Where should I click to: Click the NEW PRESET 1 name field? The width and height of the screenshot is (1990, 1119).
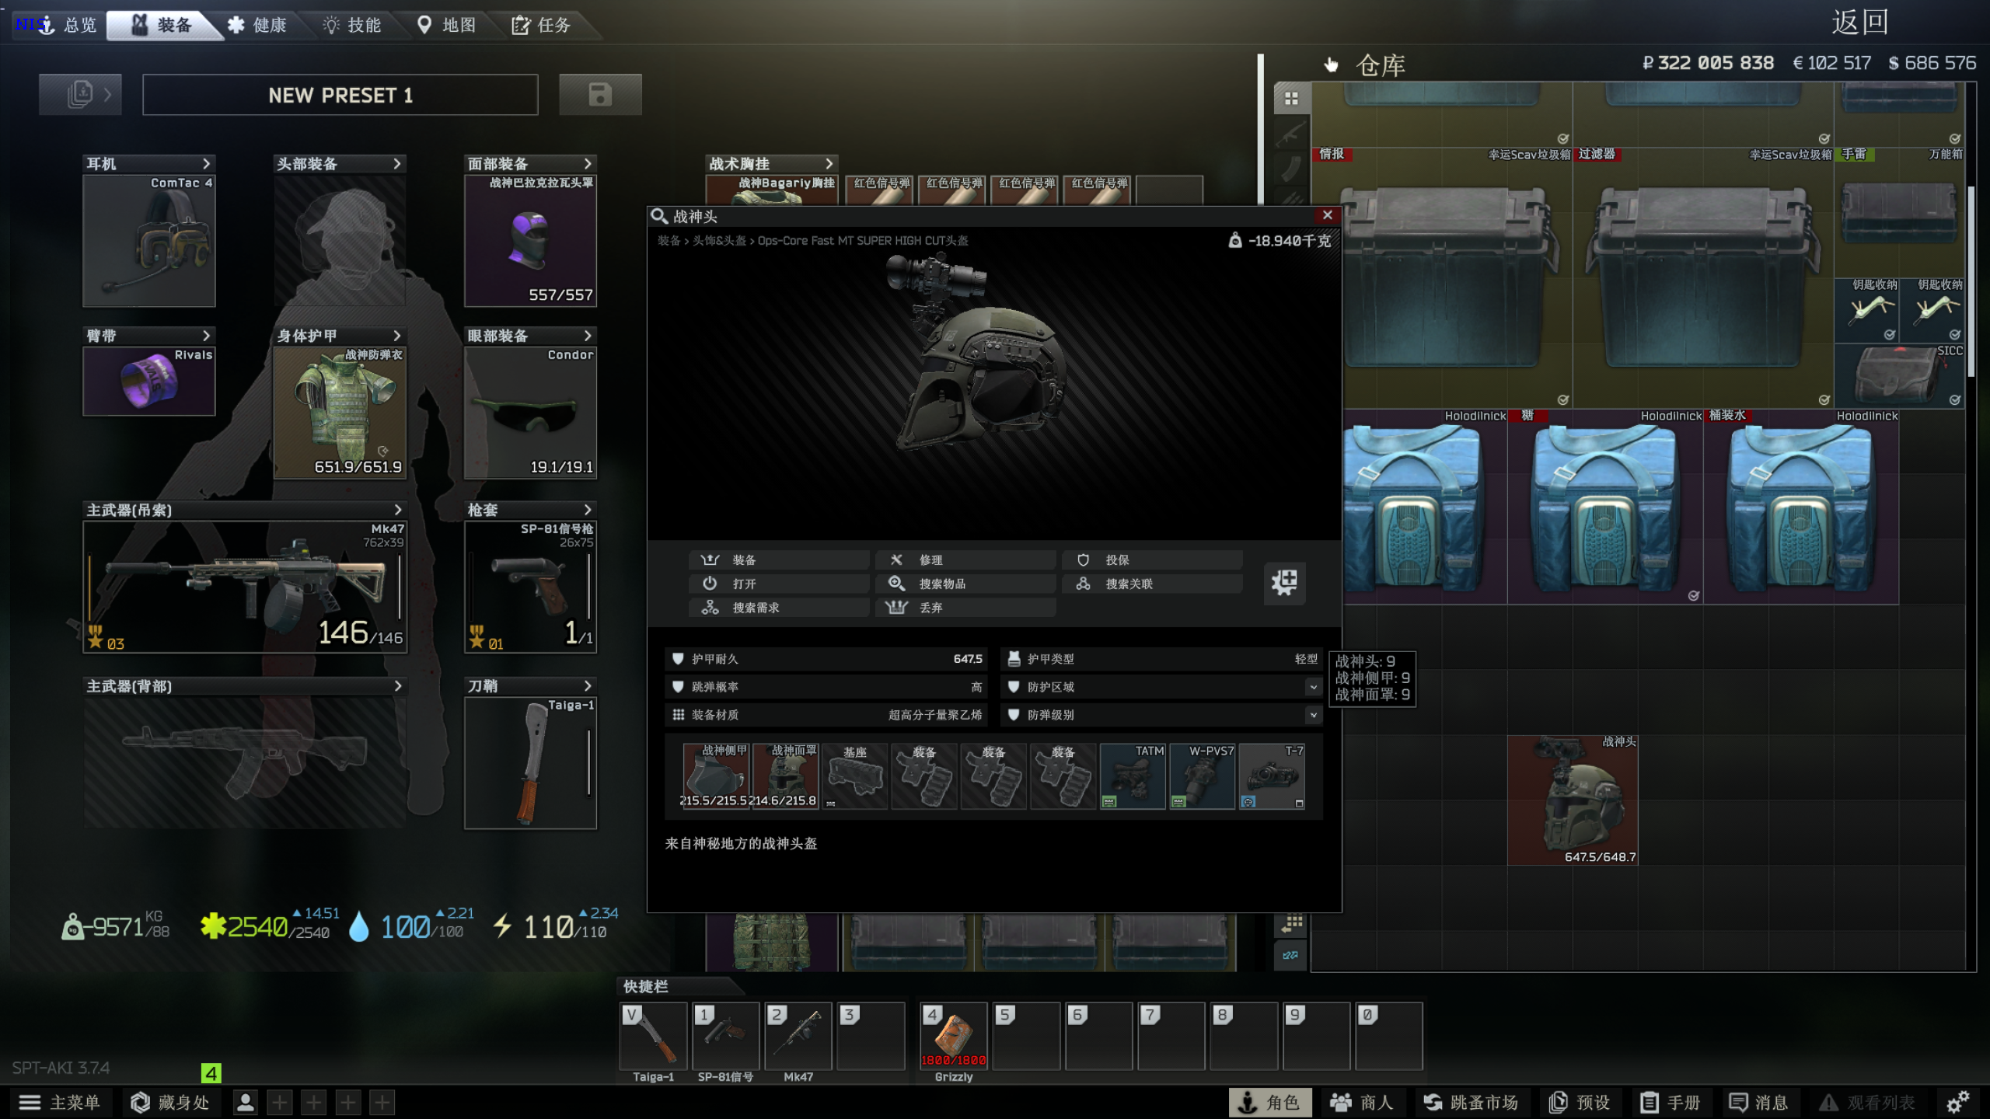point(340,95)
